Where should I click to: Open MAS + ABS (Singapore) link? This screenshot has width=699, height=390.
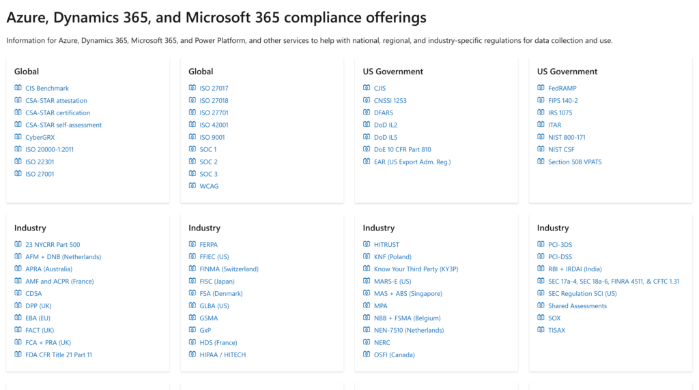[408, 293]
